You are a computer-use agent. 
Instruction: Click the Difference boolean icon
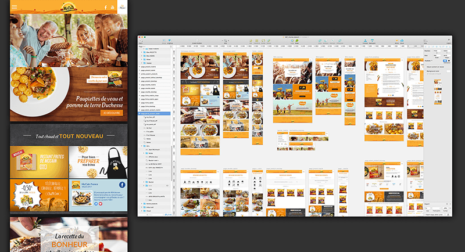point(340,41)
